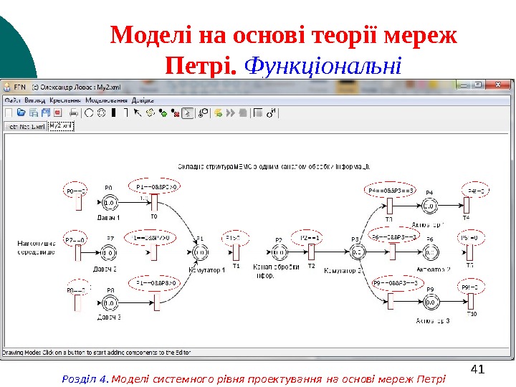The height and width of the screenshot is (387, 516).
Task: Click the circles-and-rectangle icon in toolbar
Action: [x=204, y=113]
